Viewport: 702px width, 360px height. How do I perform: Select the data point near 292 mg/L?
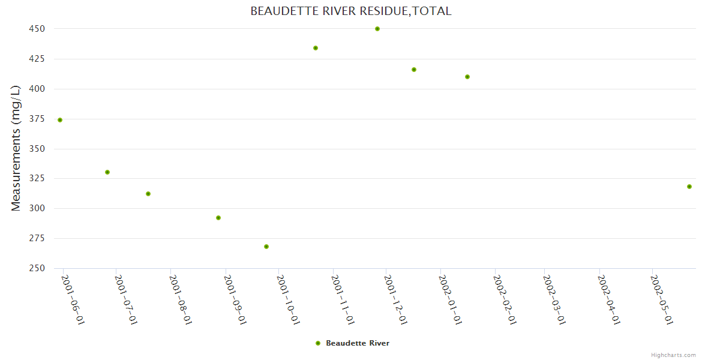[x=218, y=218]
